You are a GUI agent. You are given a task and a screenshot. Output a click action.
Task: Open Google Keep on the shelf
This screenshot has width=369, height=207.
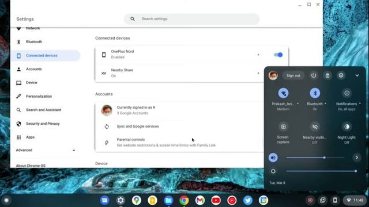point(152,200)
